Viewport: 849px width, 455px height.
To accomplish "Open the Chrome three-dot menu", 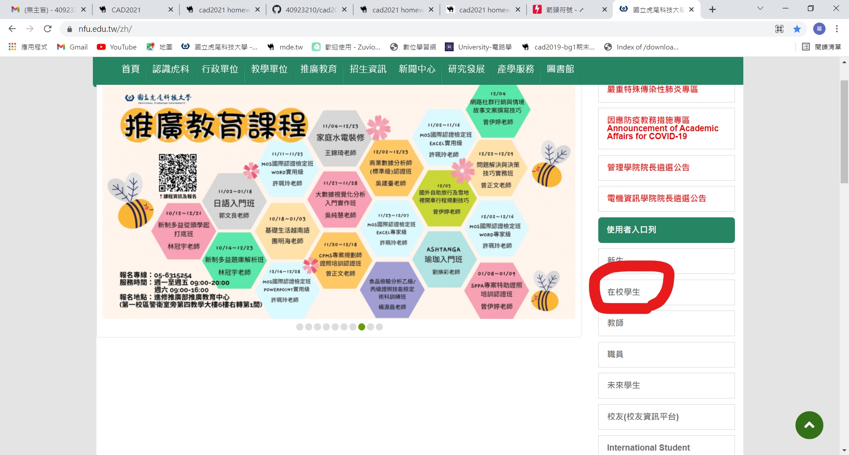I will tap(837, 29).
